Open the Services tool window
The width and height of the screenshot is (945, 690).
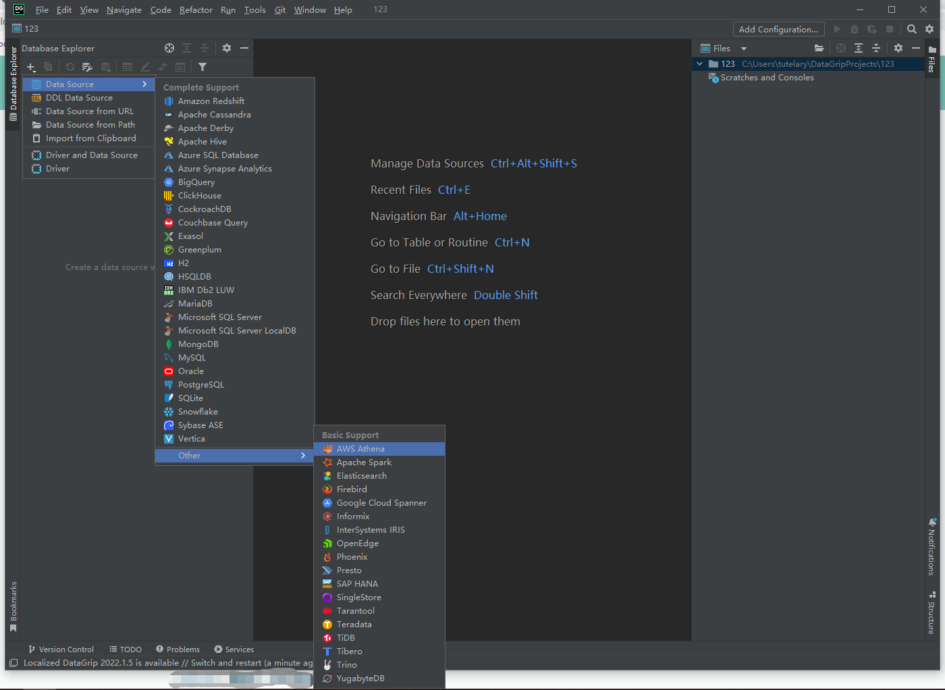pos(234,649)
